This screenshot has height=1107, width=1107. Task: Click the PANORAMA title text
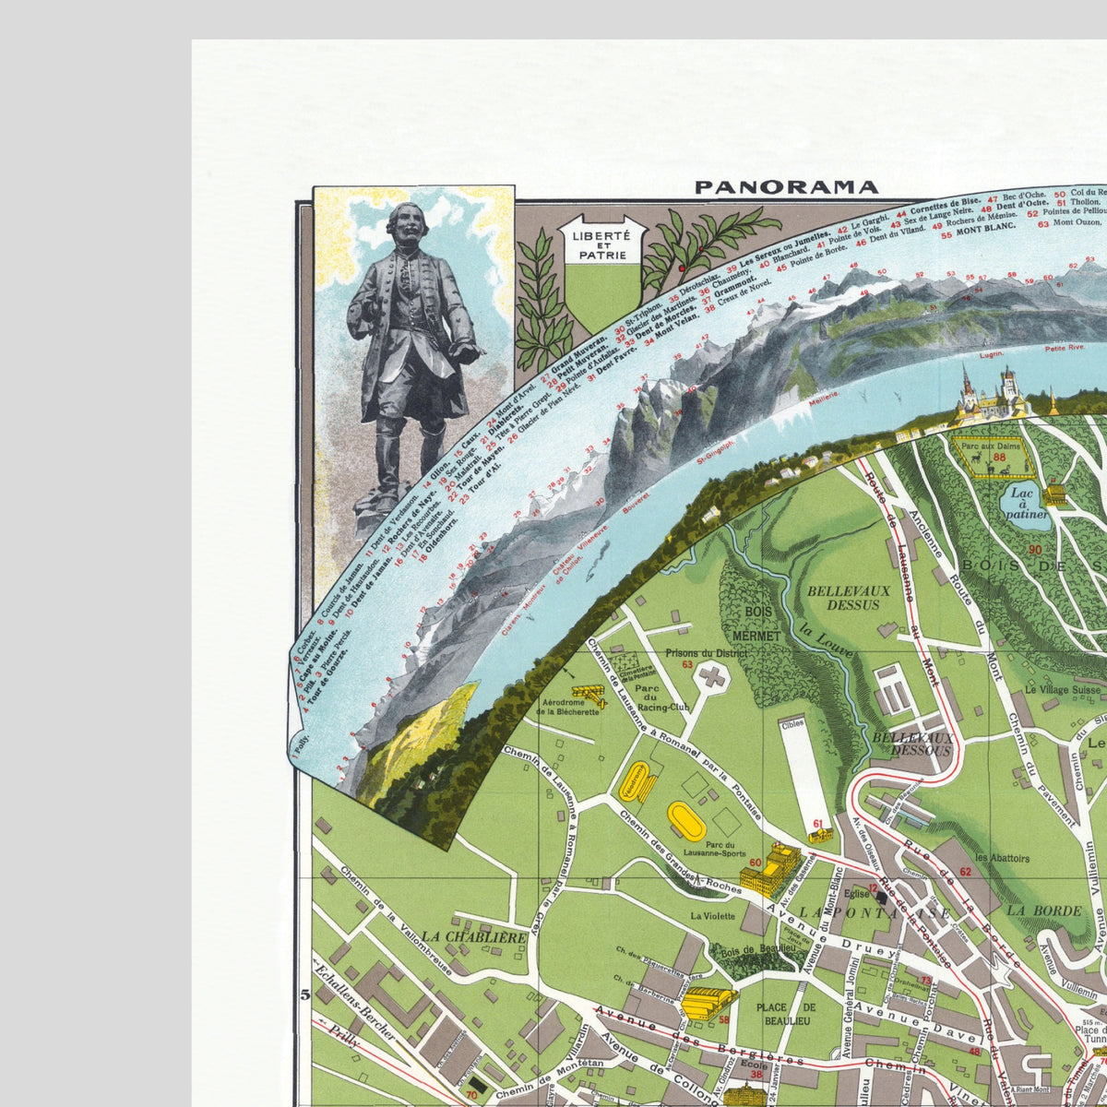[x=786, y=187]
